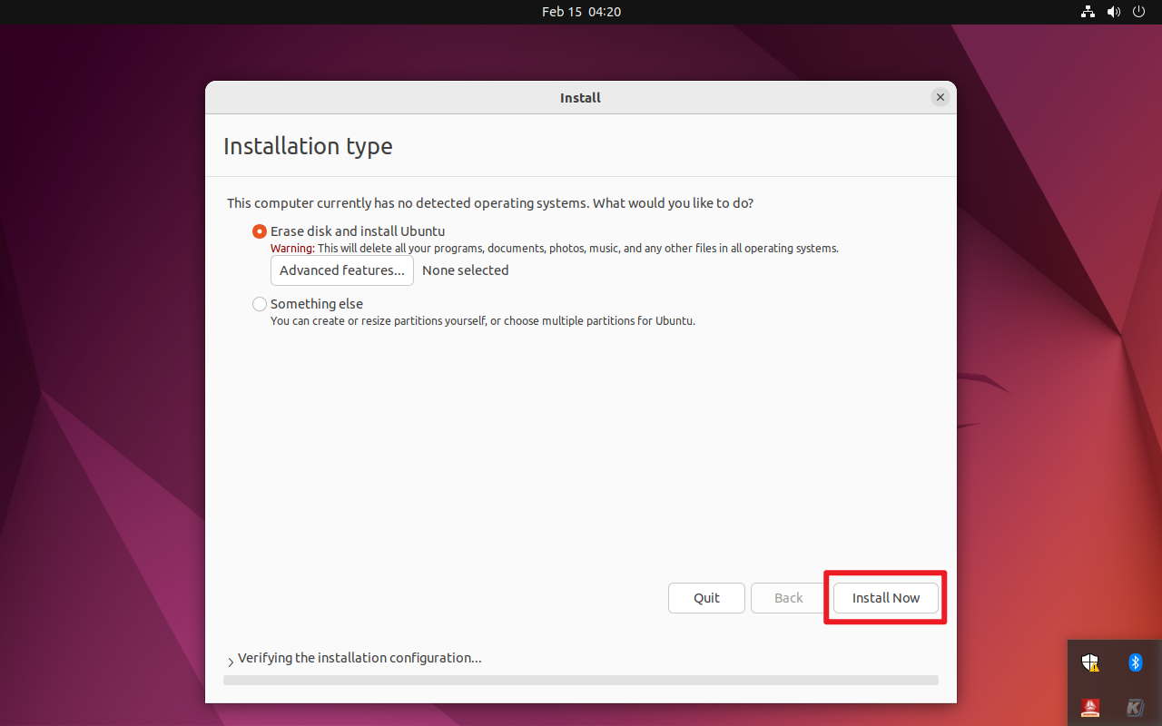Click the None selected label

(x=465, y=270)
